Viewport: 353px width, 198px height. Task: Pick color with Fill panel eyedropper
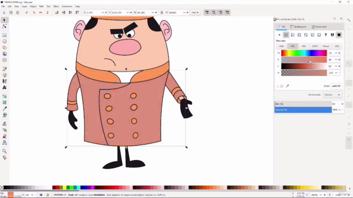pyautogui.click(x=287, y=86)
